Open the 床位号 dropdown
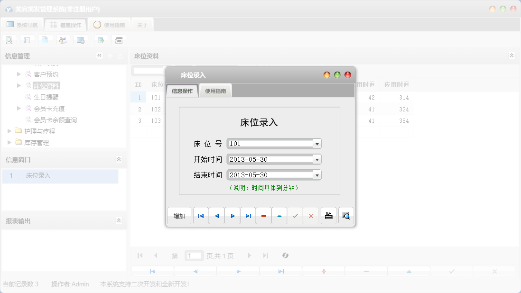Image resolution: width=521 pixels, height=293 pixels. 317,143
